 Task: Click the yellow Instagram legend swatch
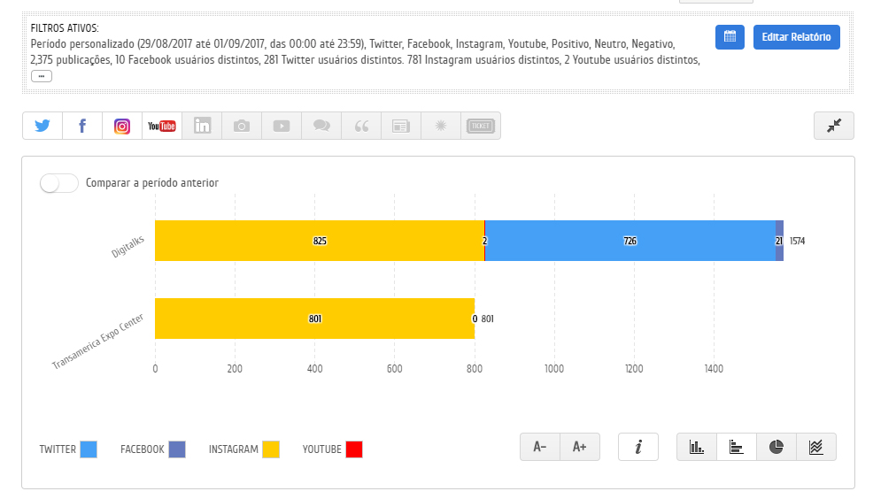(x=271, y=449)
